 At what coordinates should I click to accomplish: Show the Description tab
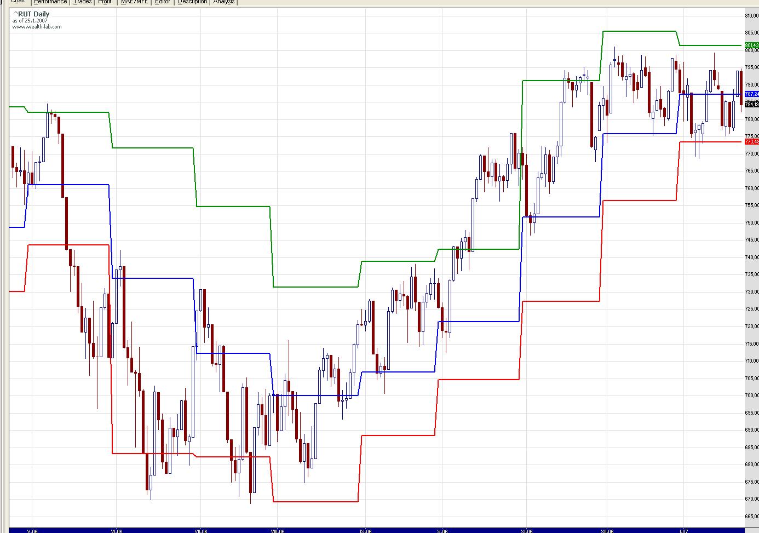pos(193,2)
